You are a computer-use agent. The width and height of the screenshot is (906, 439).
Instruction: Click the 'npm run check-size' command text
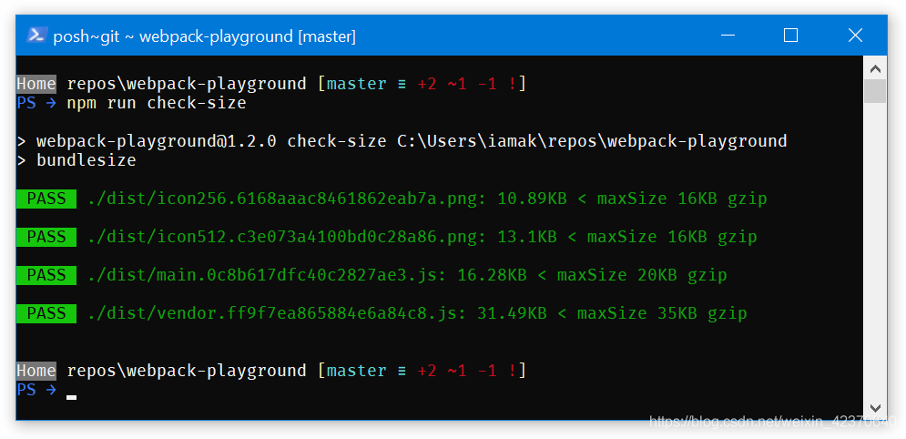pos(156,103)
